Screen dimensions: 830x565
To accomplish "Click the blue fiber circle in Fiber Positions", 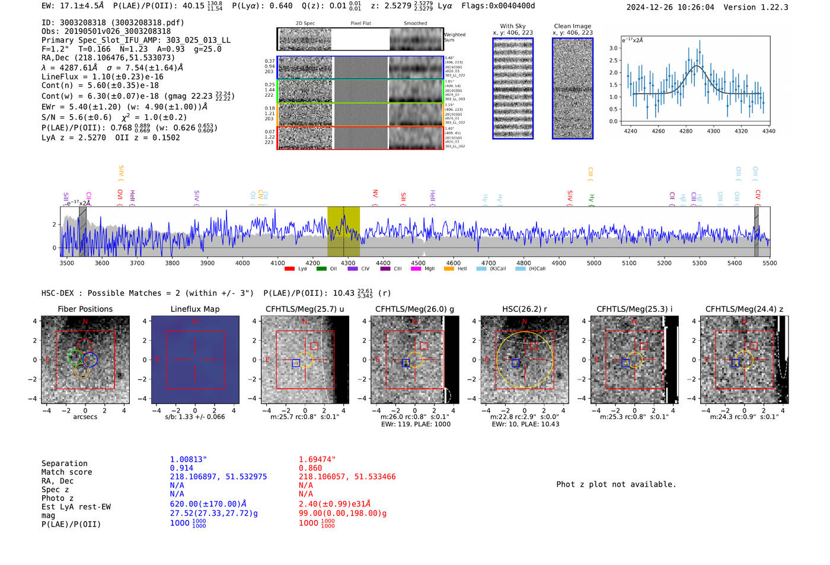I will [x=90, y=359].
